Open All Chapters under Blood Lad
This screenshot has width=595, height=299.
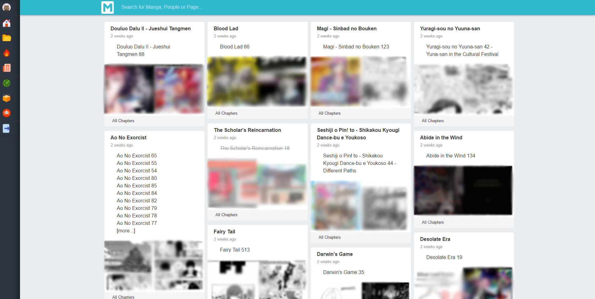226,113
